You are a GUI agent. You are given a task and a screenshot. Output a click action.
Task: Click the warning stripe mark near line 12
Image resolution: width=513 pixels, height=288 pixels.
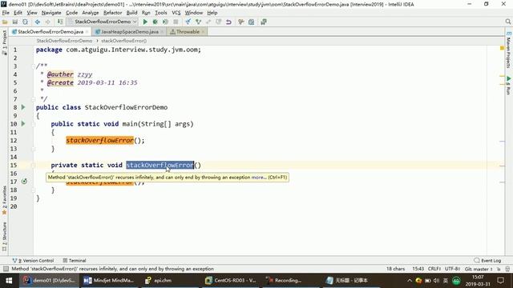(502, 141)
